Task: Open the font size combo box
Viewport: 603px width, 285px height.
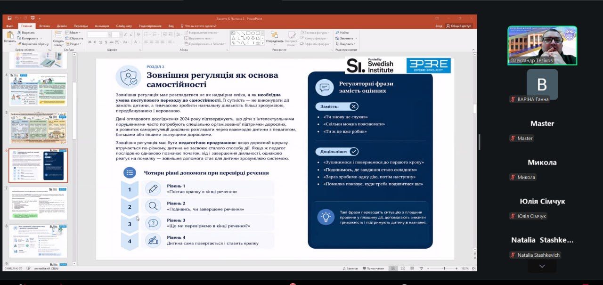Action: 117,34
